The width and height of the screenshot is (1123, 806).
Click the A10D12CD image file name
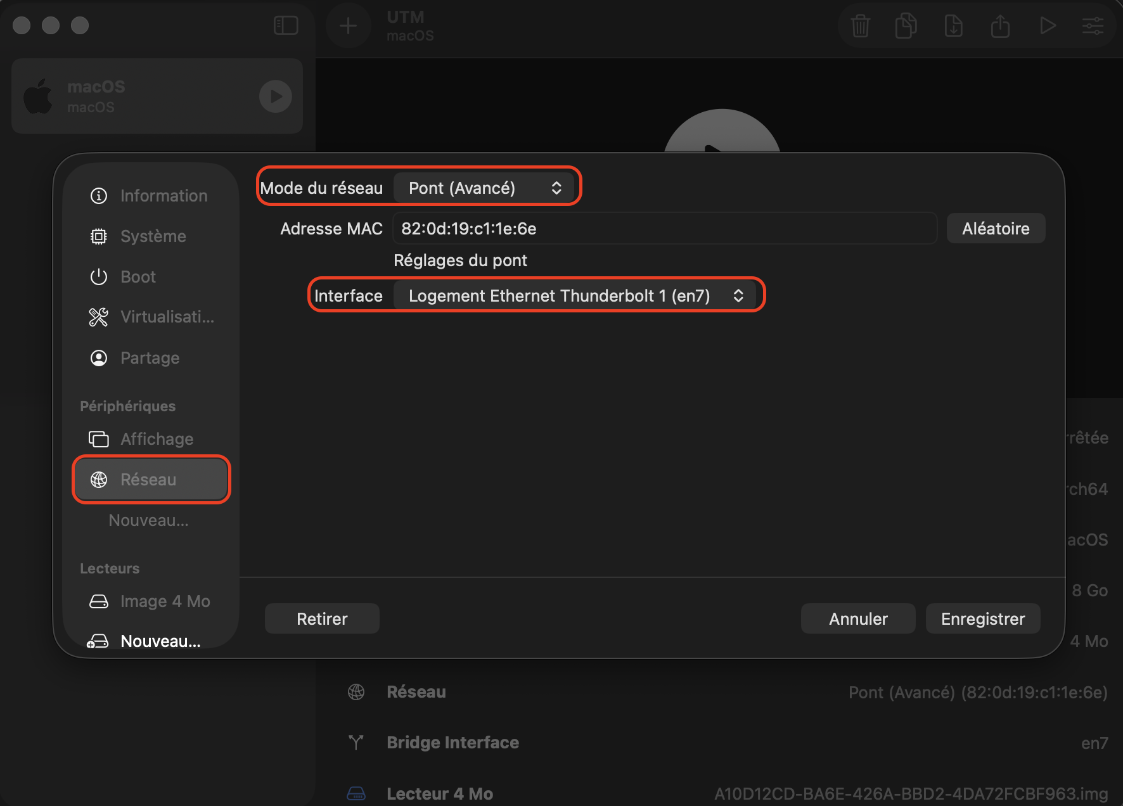911,794
